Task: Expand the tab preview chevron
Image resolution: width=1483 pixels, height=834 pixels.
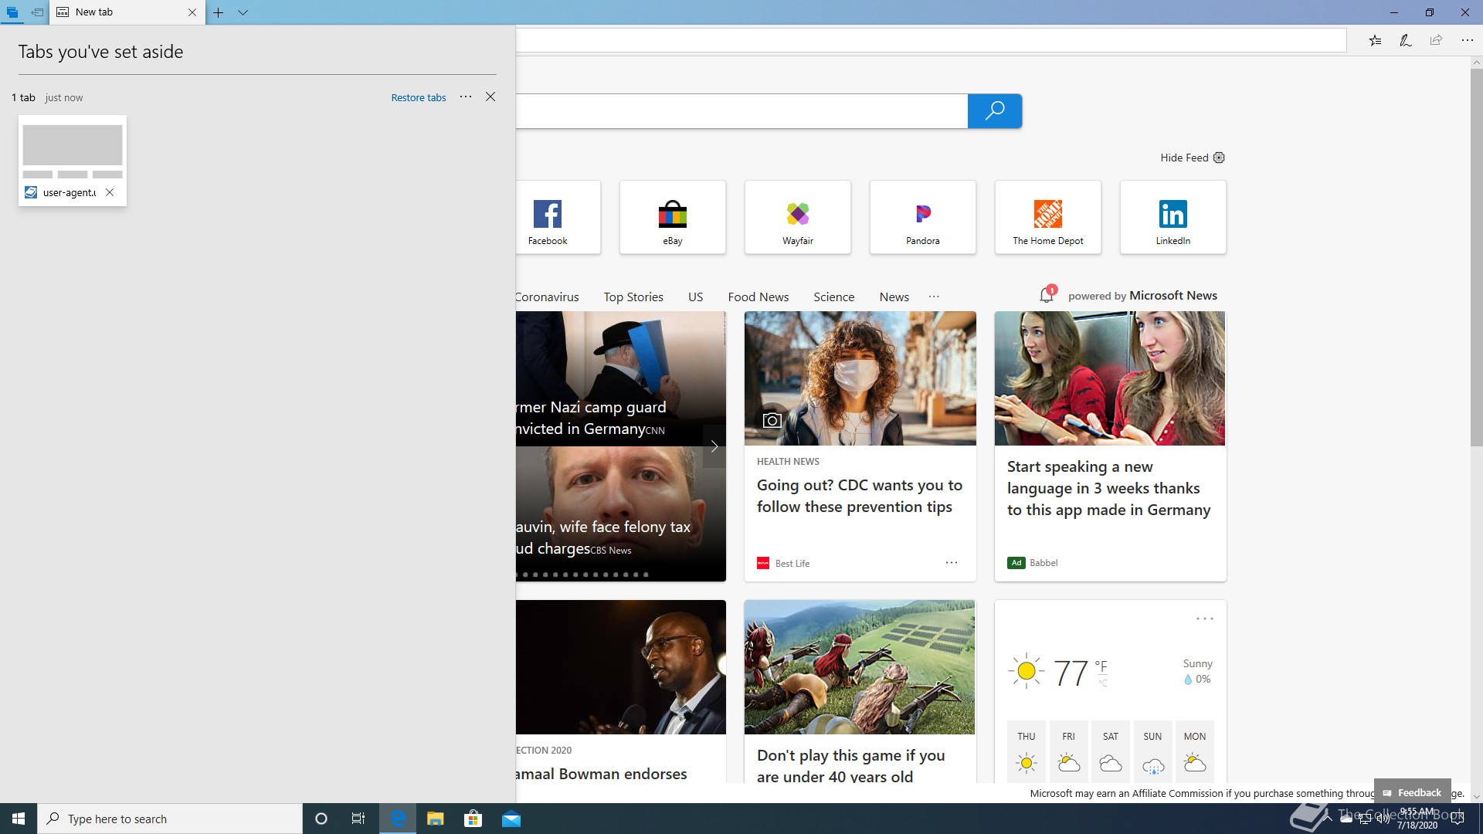Action: [x=243, y=12]
